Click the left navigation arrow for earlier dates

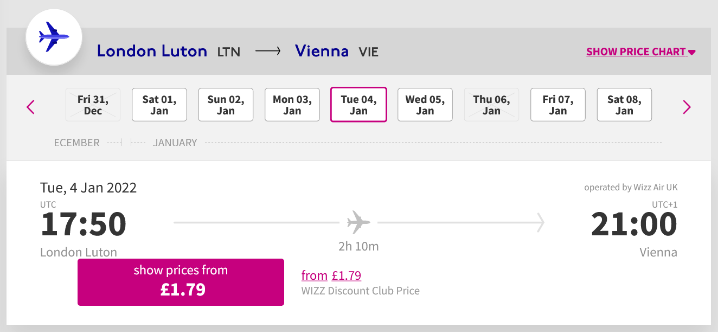[x=30, y=107]
